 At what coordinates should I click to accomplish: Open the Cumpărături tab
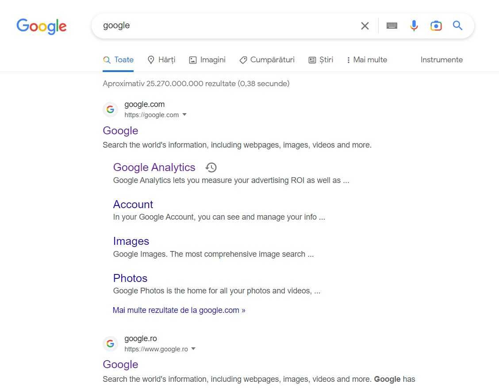[267, 60]
